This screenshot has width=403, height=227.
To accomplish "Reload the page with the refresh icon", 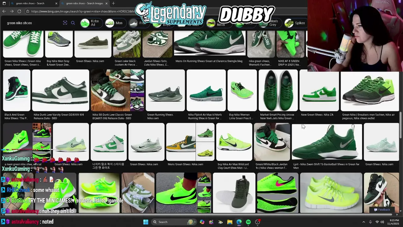I will coord(19,11).
